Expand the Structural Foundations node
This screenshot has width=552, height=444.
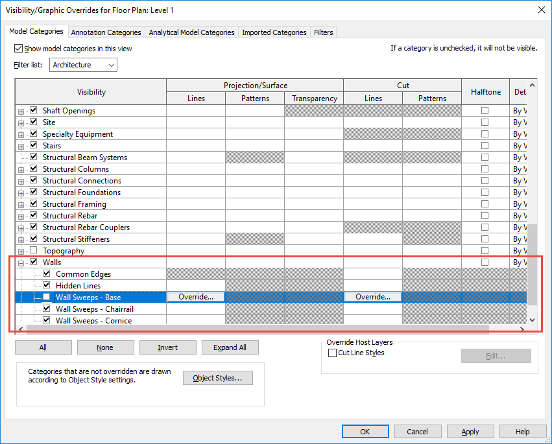tap(21, 193)
